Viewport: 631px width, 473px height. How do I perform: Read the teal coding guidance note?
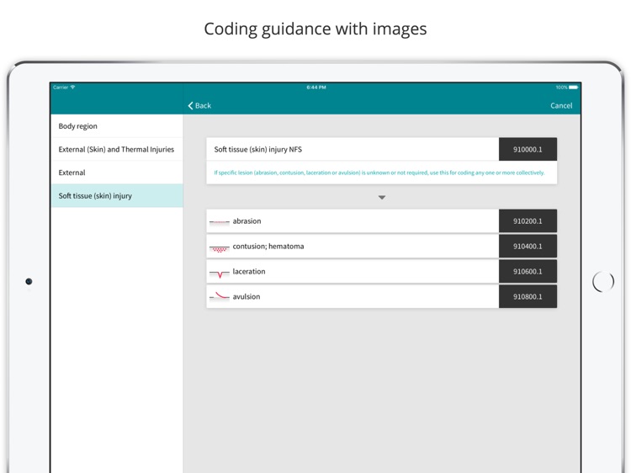tap(379, 173)
